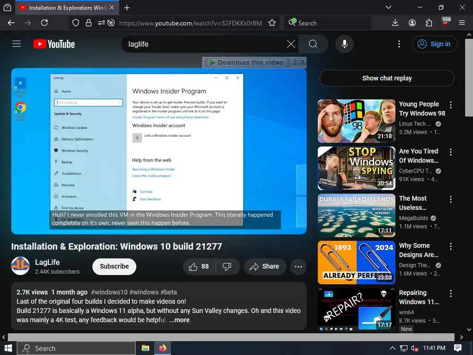Open the LagLife channel avatar
Image resolution: width=473 pixels, height=355 pixels.
(20, 266)
